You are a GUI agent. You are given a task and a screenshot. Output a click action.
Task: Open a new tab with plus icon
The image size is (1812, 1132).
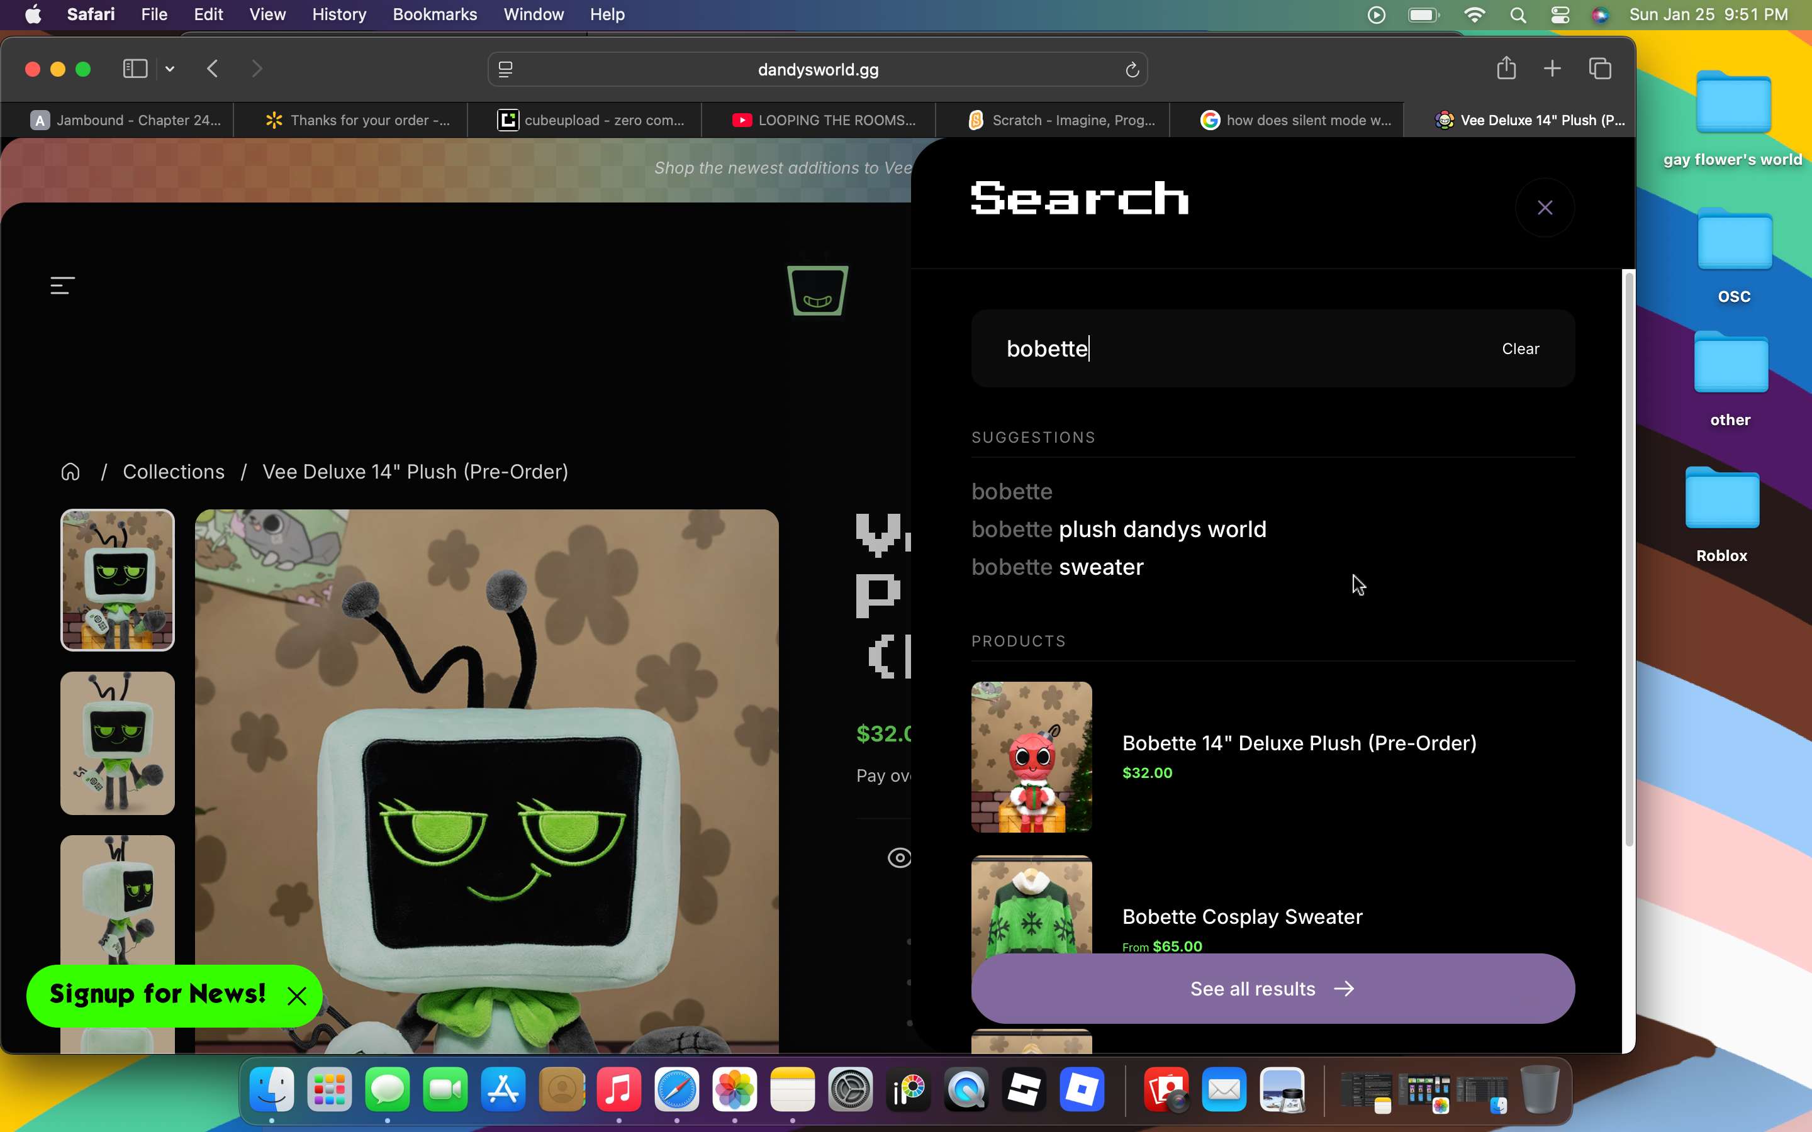(1552, 69)
